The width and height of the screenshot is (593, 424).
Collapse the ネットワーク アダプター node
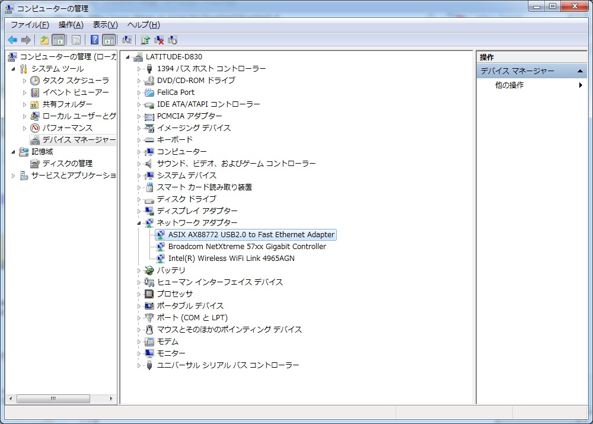139,223
